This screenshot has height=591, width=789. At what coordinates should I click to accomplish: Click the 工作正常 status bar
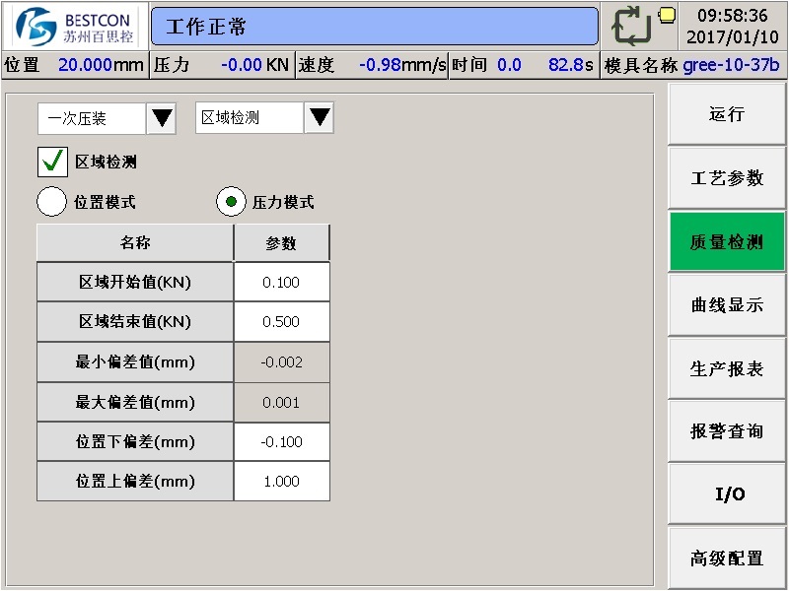point(375,27)
